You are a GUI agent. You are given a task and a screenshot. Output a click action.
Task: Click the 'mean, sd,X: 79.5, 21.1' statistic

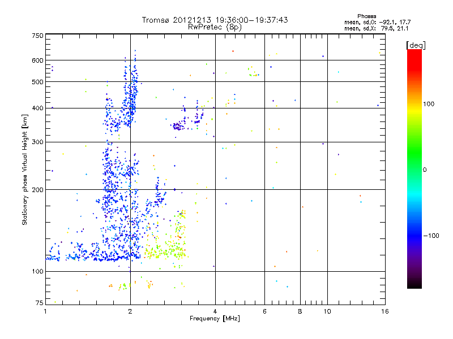point(376,28)
